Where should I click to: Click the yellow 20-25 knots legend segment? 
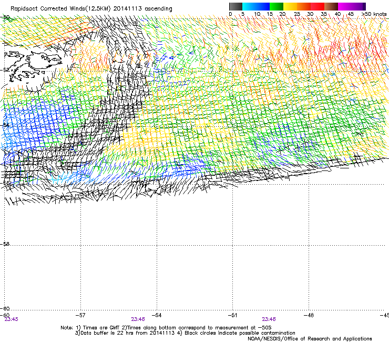pyautogui.click(x=290, y=6)
